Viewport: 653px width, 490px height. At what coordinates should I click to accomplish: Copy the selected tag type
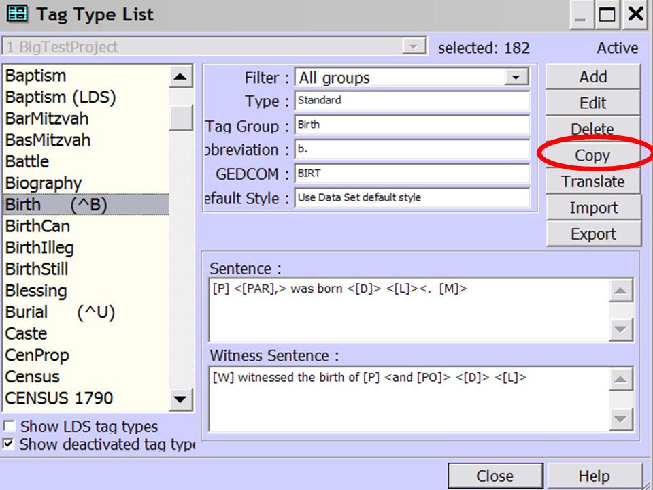pos(592,155)
